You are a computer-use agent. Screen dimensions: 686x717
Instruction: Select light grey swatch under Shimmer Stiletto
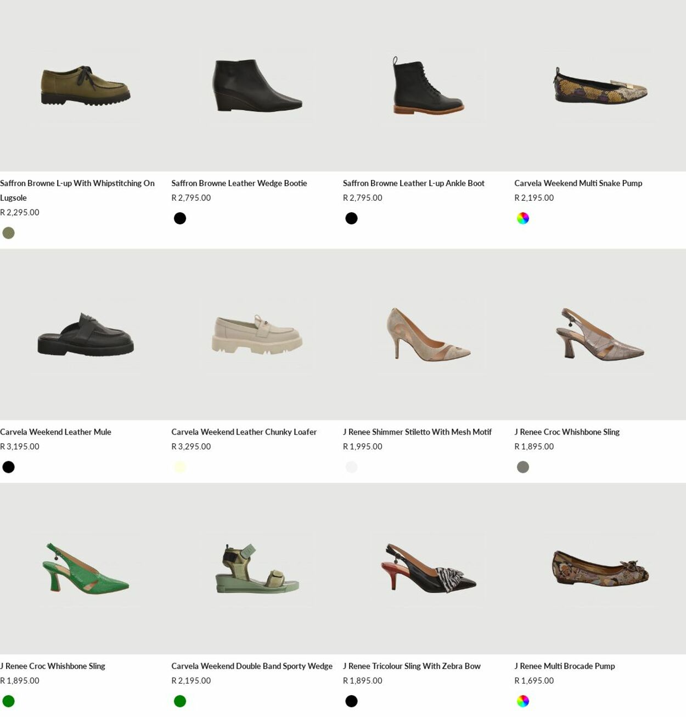(x=351, y=467)
